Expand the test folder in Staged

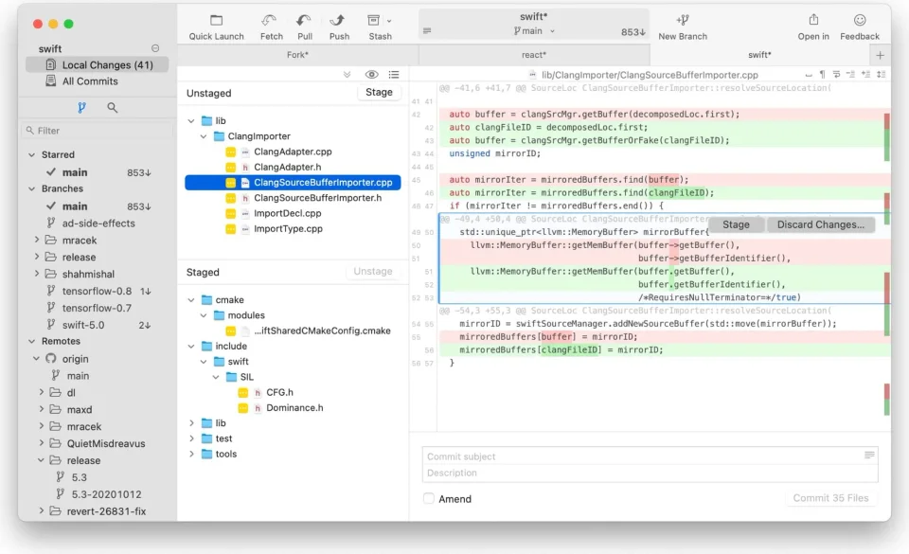[x=191, y=438]
